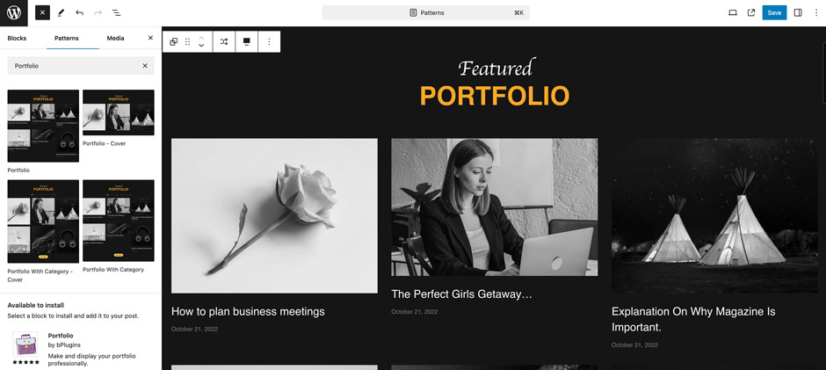Open the device preview view menu
The image size is (826, 370).
click(733, 13)
